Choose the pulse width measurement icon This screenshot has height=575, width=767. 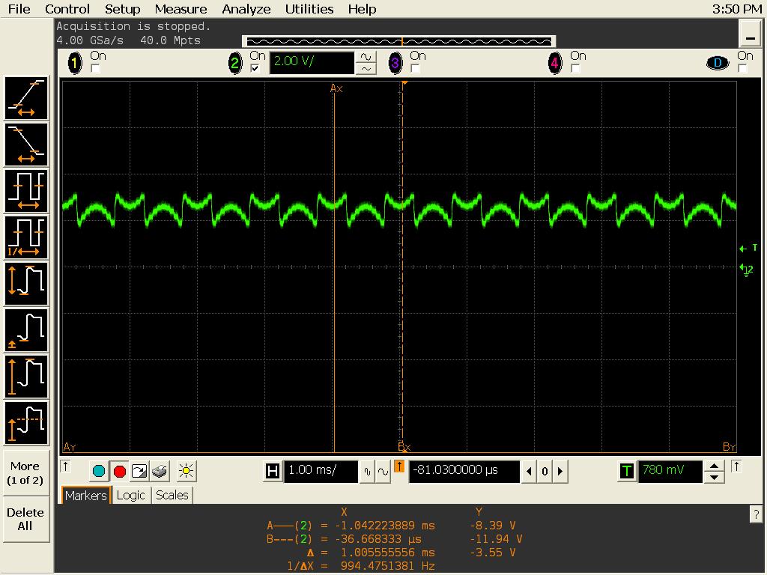pyautogui.click(x=25, y=189)
